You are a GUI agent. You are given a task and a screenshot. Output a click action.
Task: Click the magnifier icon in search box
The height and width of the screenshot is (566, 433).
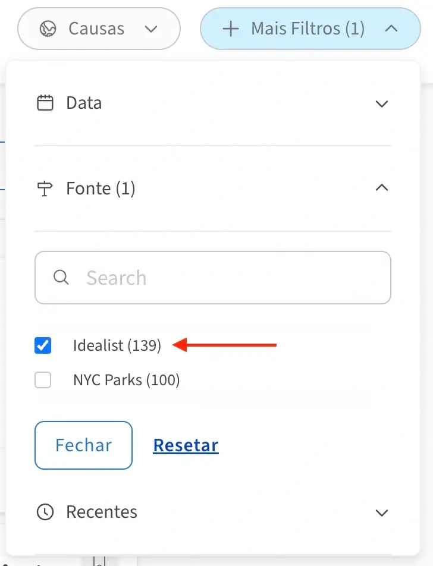[61, 278]
